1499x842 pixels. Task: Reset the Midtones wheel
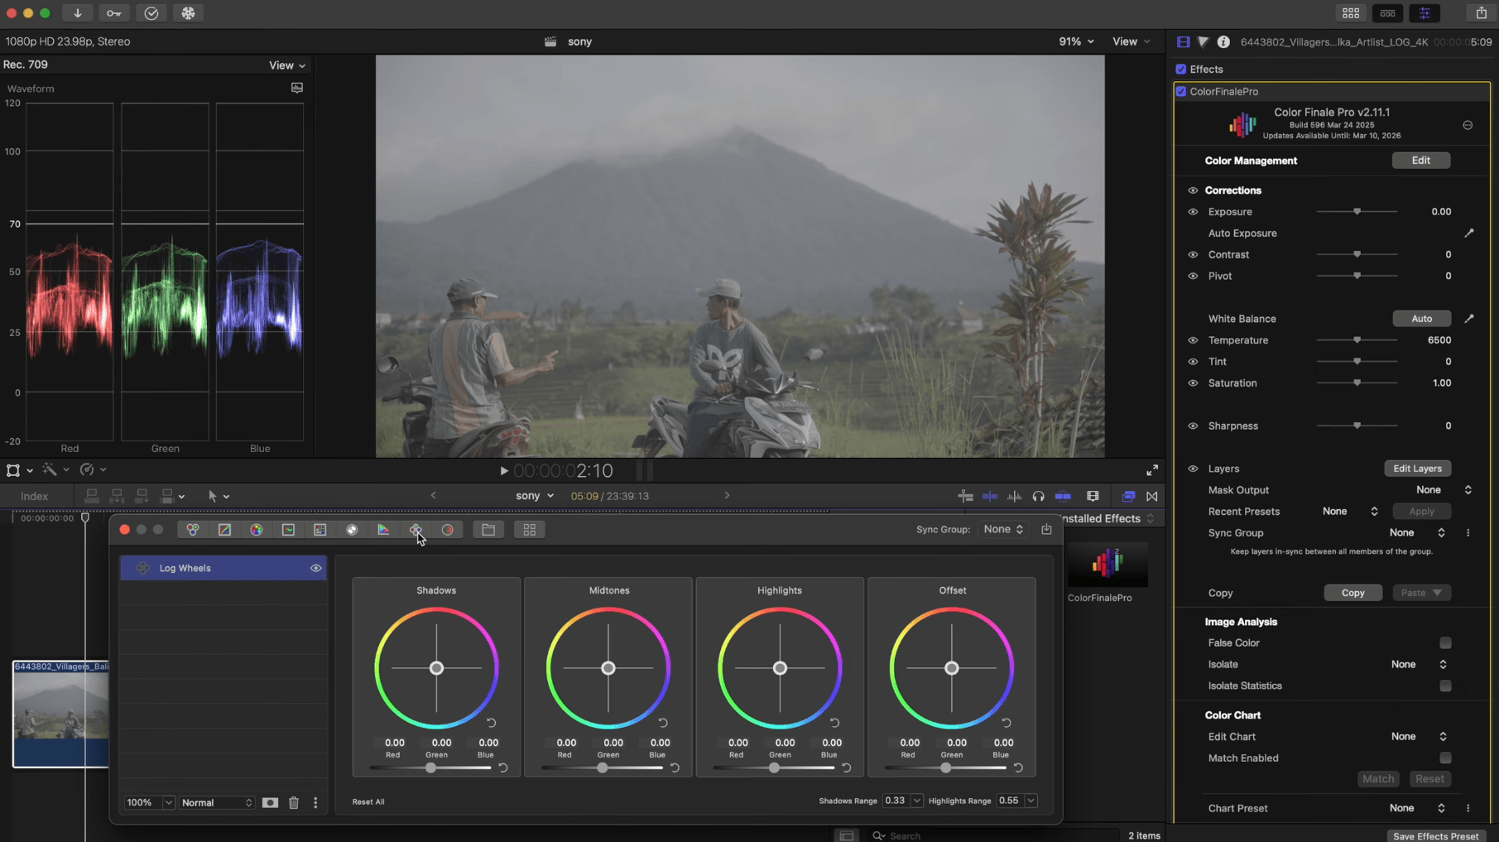pyautogui.click(x=663, y=723)
